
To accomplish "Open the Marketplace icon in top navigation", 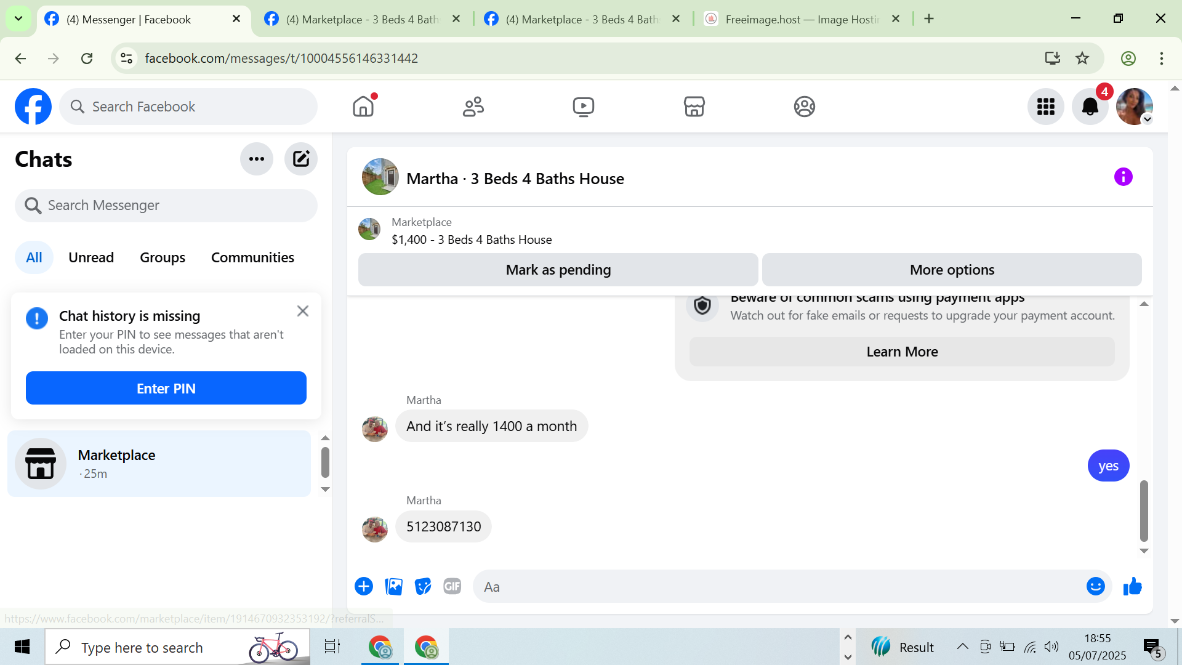I will [694, 107].
